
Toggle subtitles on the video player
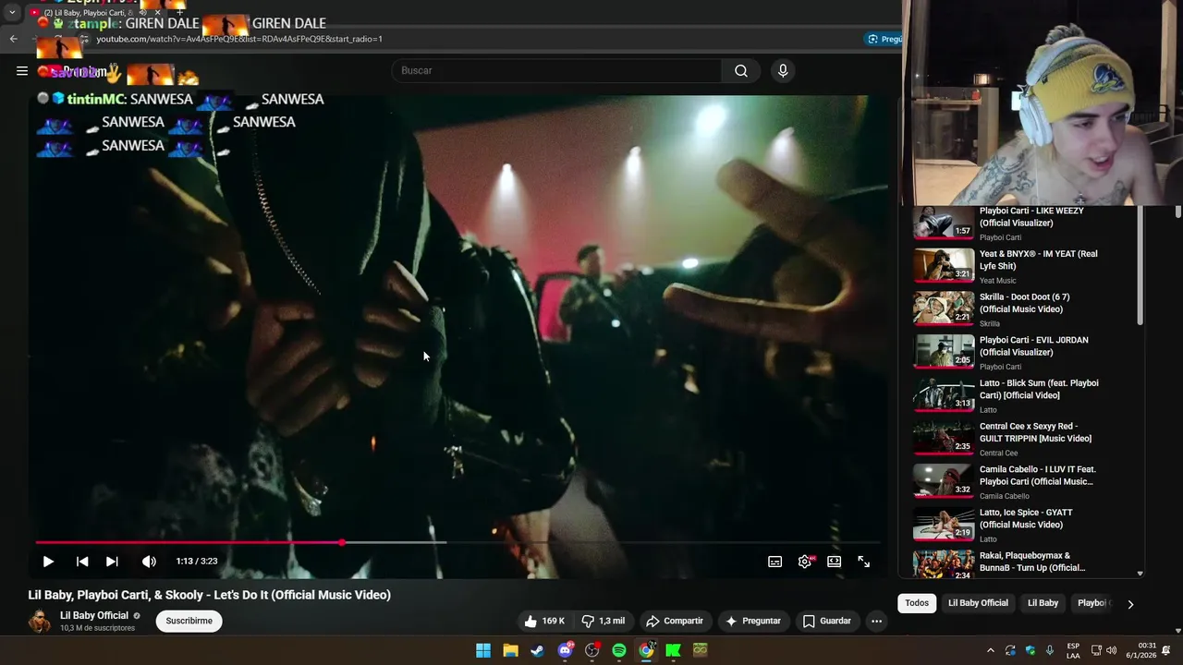click(775, 562)
